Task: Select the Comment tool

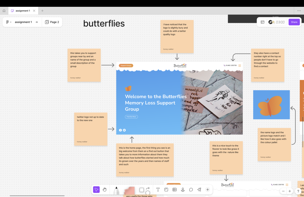Action: pos(191,190)
